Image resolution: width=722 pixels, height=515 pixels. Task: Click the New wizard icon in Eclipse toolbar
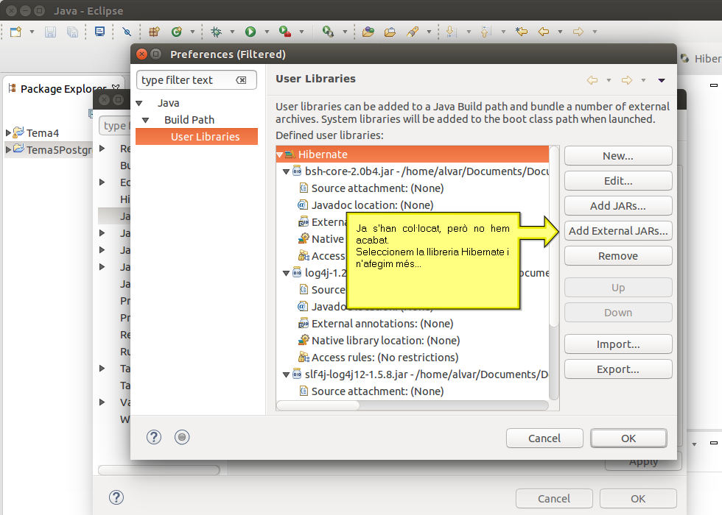pyautogui.click(x=16, y=32)
